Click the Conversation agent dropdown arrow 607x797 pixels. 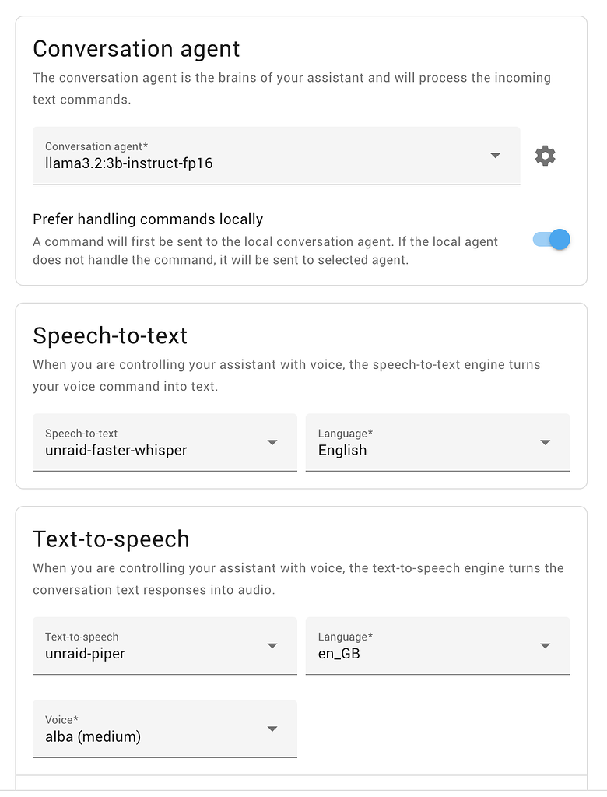(x=495, y=156)
